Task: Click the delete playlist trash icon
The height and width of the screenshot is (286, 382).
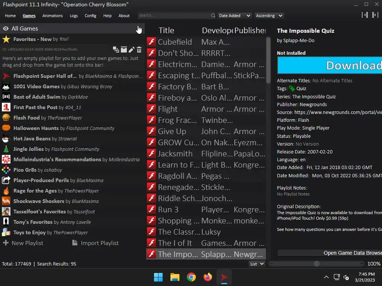Action: coord(139,50)
